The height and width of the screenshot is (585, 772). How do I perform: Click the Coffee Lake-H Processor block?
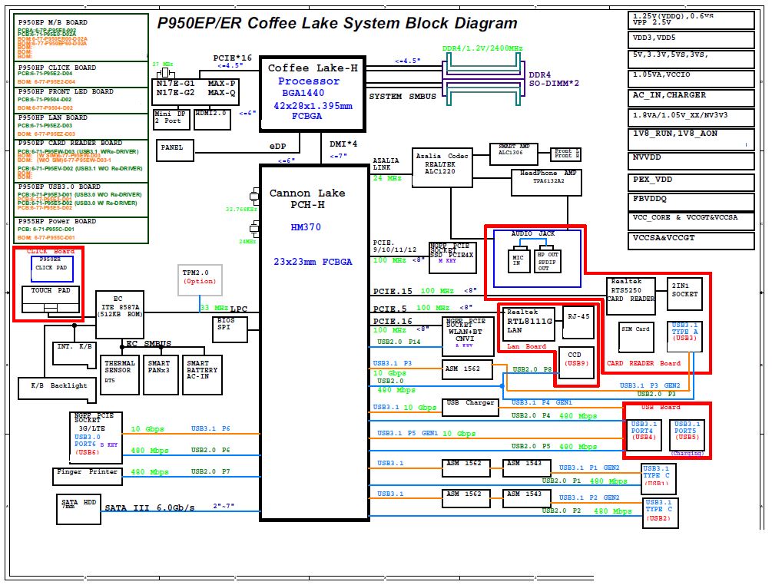(x=313, y=94)
